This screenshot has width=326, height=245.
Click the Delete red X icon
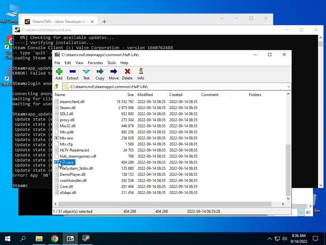pos(127,71)
